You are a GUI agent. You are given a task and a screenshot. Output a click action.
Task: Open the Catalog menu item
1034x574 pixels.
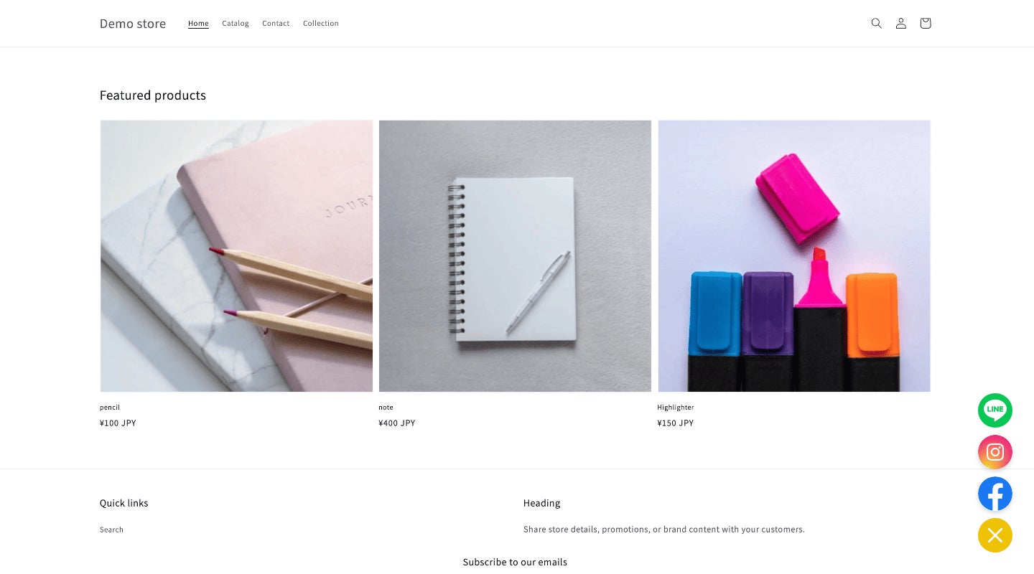tap(236, 24)
